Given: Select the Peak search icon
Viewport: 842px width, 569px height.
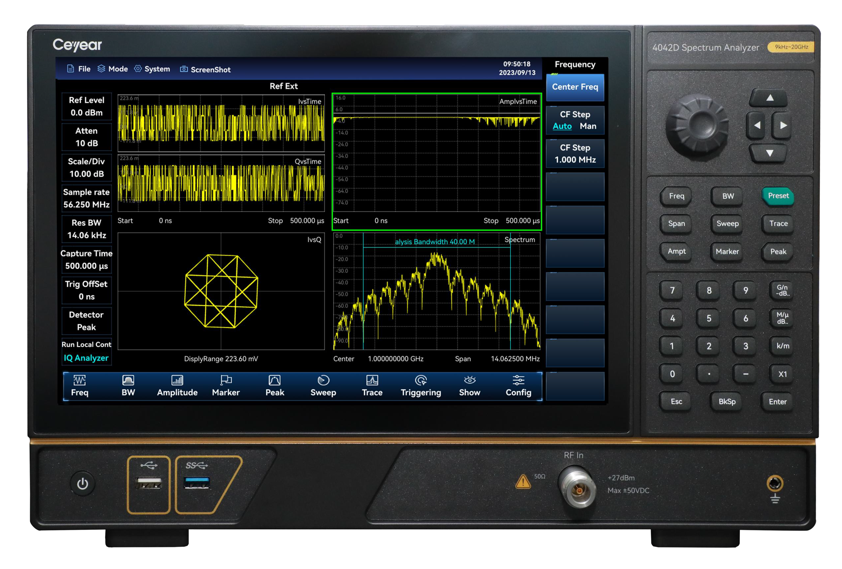Looking at the screenshot, I should [x=275, y=380].
